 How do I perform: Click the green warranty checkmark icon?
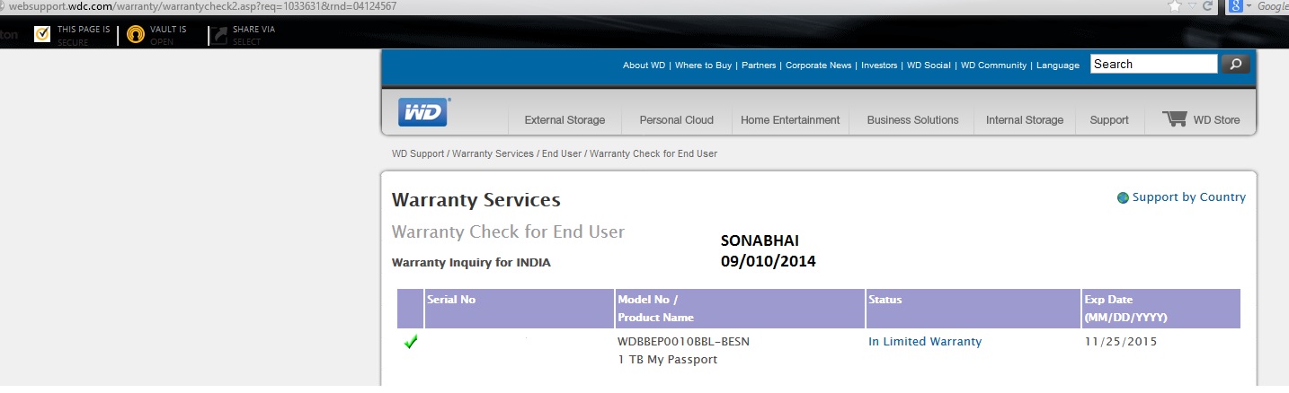coord(411,342)
